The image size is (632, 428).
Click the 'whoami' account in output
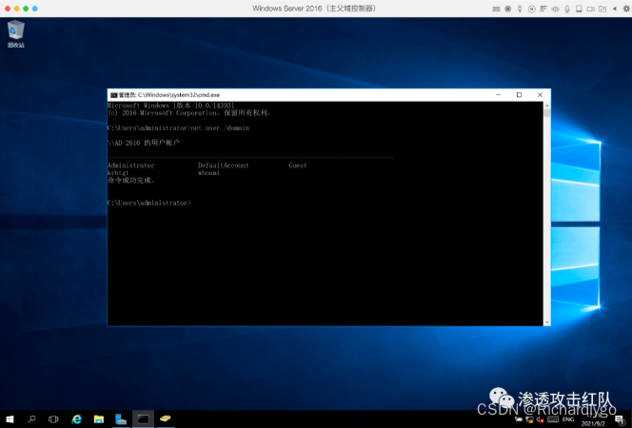208,173
